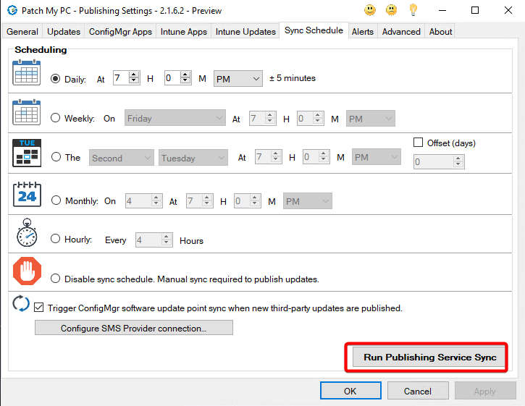Open the Weekly day dropdown showing Friday

pyautogui.click(x=175, y=118)
